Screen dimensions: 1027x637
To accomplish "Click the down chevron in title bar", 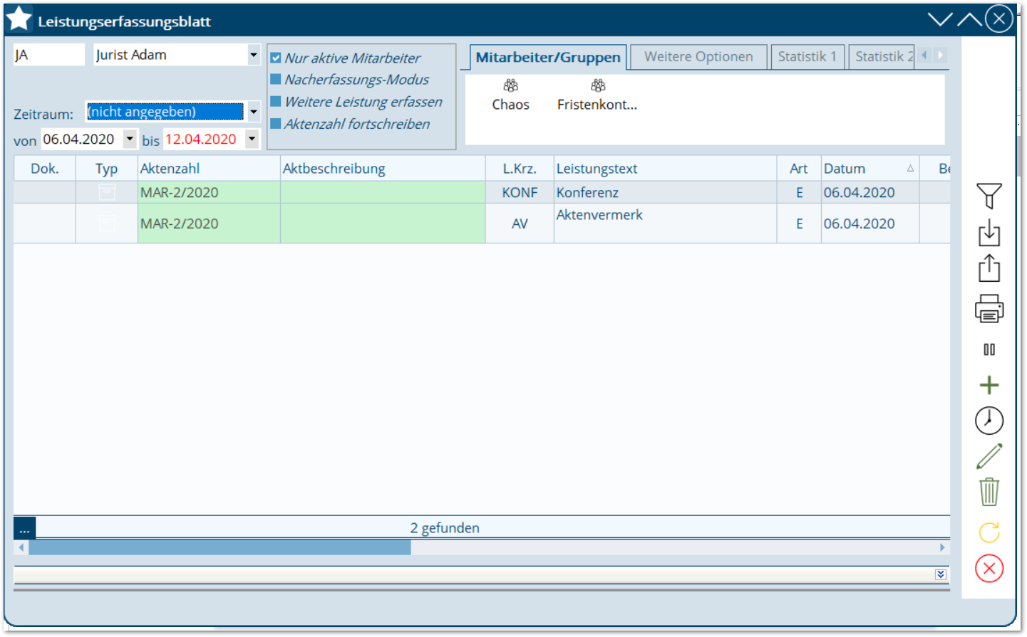I will [x=940, y=19].
